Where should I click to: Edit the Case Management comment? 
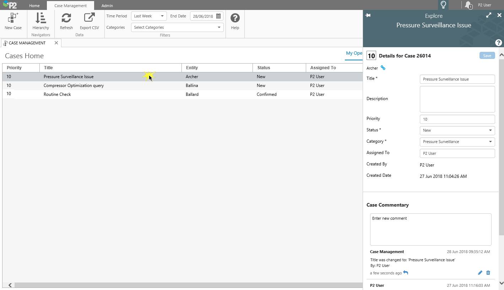pos(480,273)
